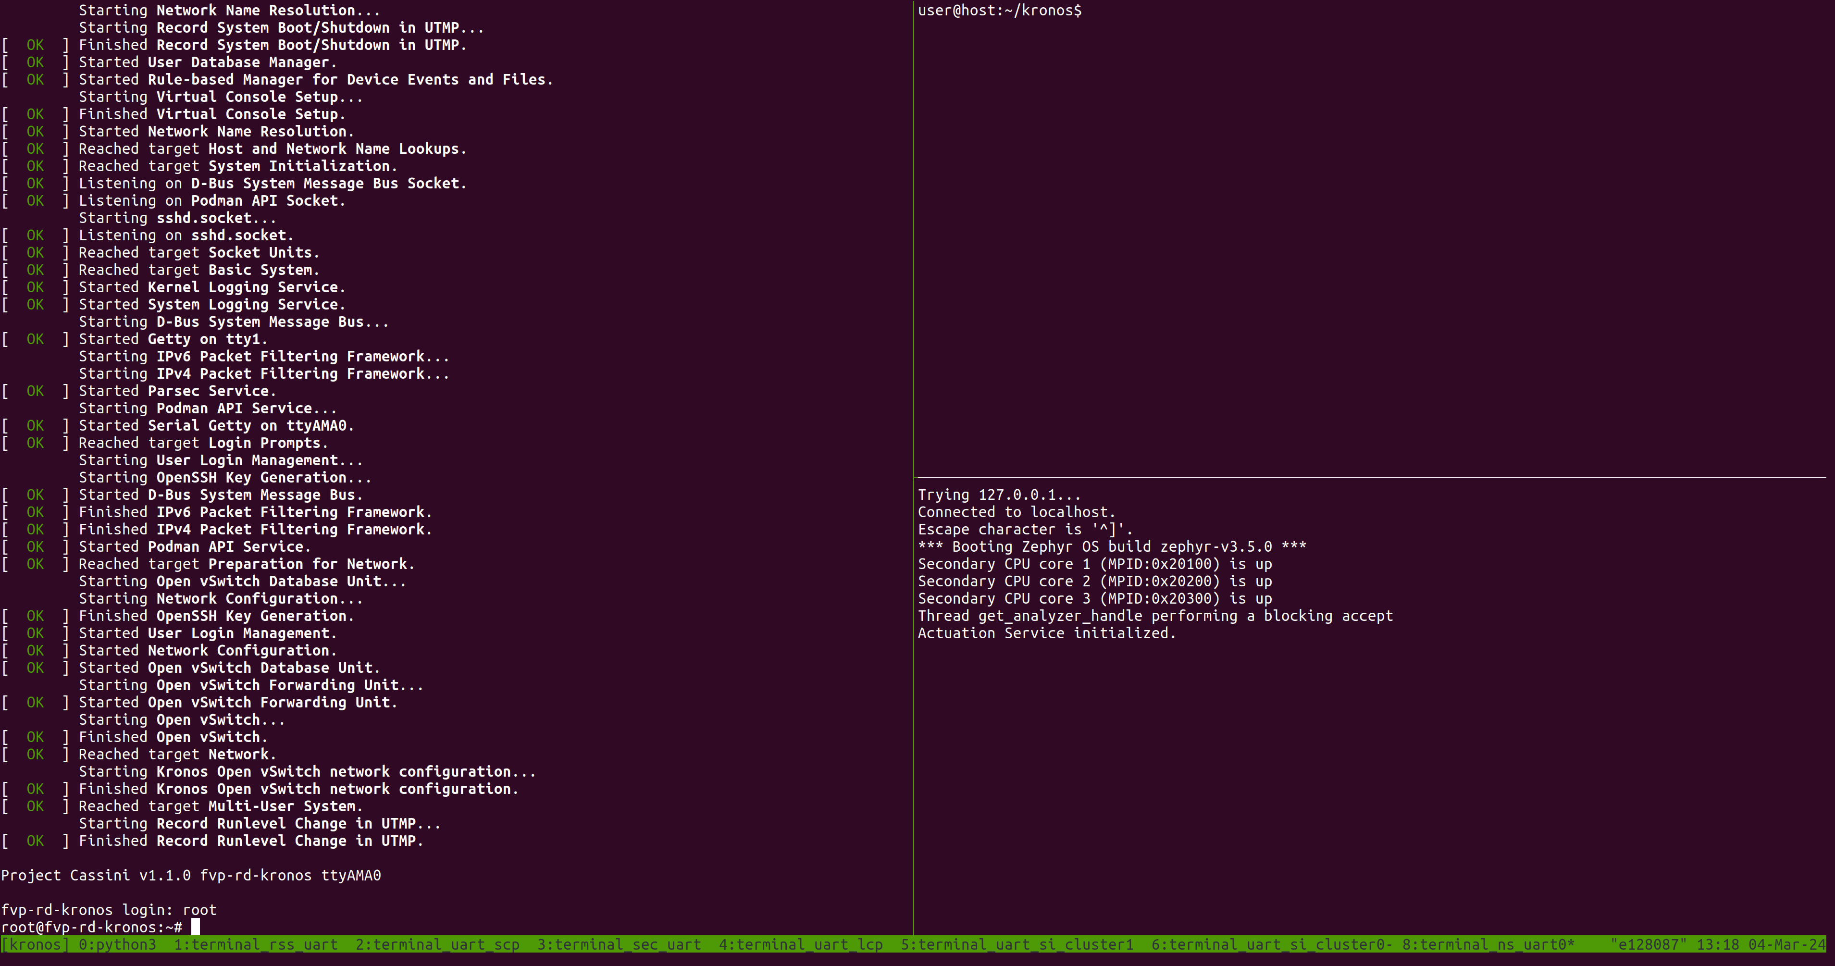Screen dimensions: 1835x966
Task: Click 'Started Network Name Resolution.' line
Action: tap(217, 132)
